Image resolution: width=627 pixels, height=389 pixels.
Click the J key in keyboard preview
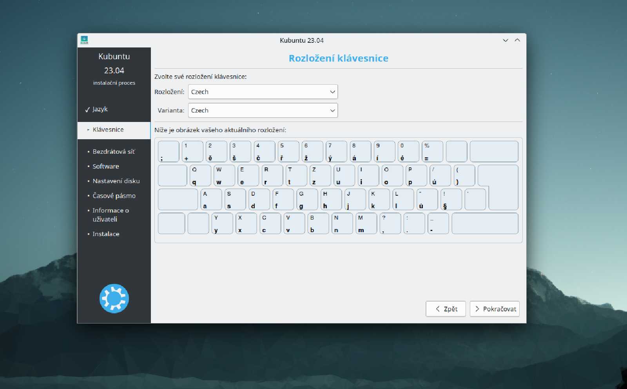click(355, 199)
